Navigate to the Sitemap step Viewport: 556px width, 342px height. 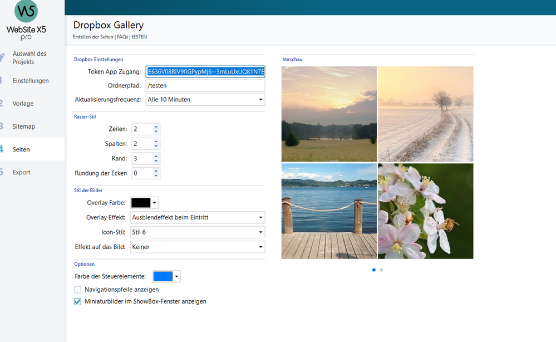(24, 126)
